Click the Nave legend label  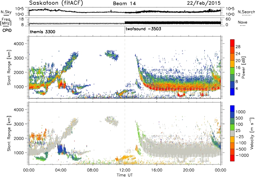pos(243,22)
